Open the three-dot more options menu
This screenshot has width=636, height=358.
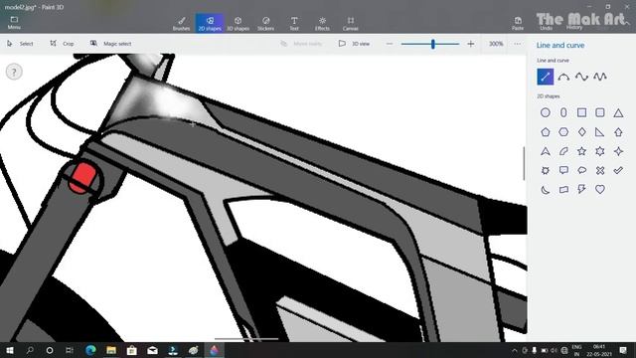pyautogui.click(x=517, y=44)
